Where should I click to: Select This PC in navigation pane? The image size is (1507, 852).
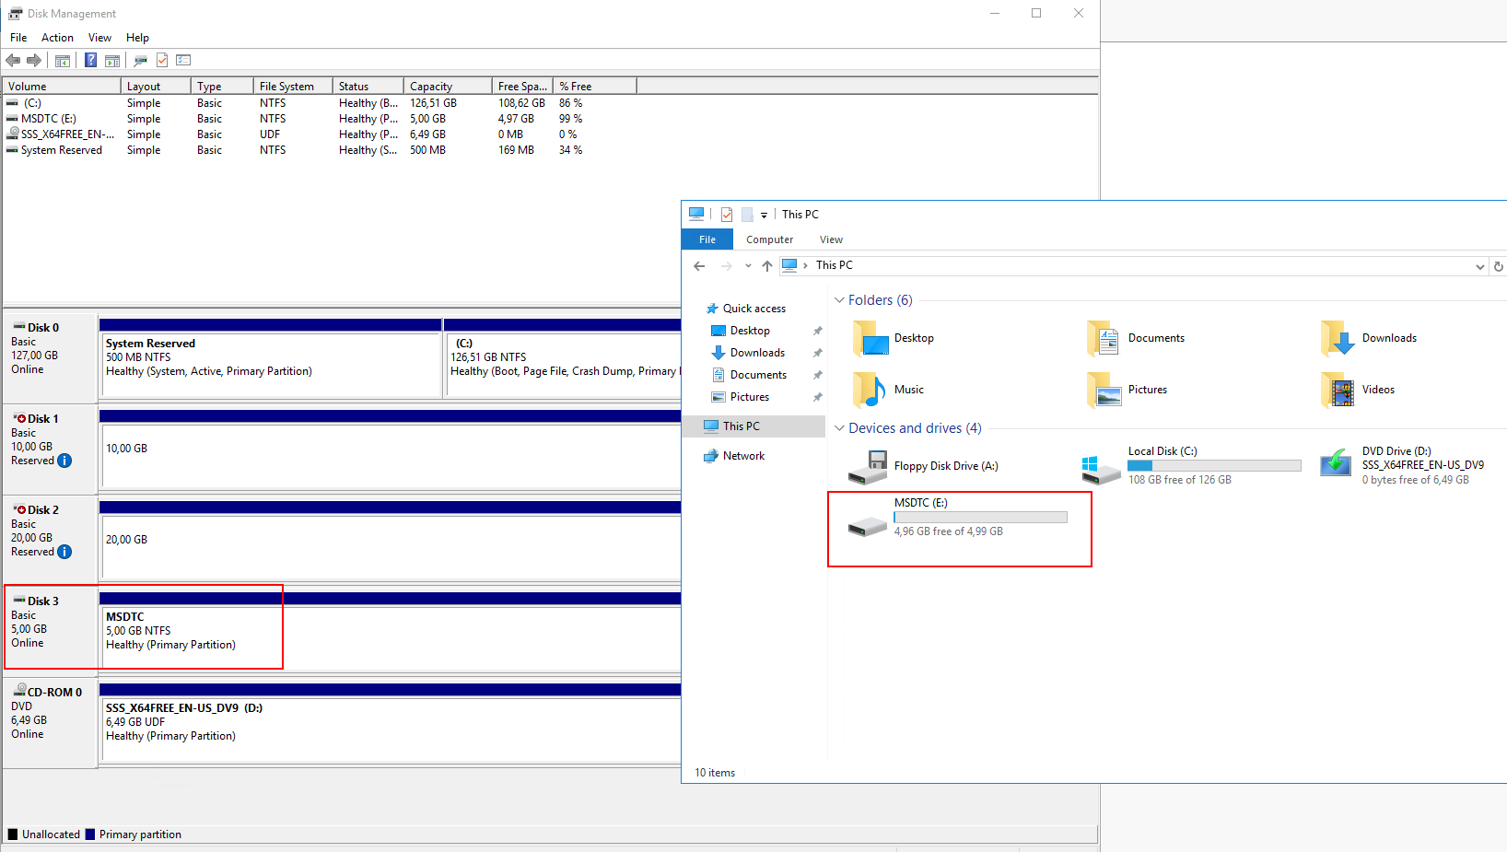click(x=755, y=426)
